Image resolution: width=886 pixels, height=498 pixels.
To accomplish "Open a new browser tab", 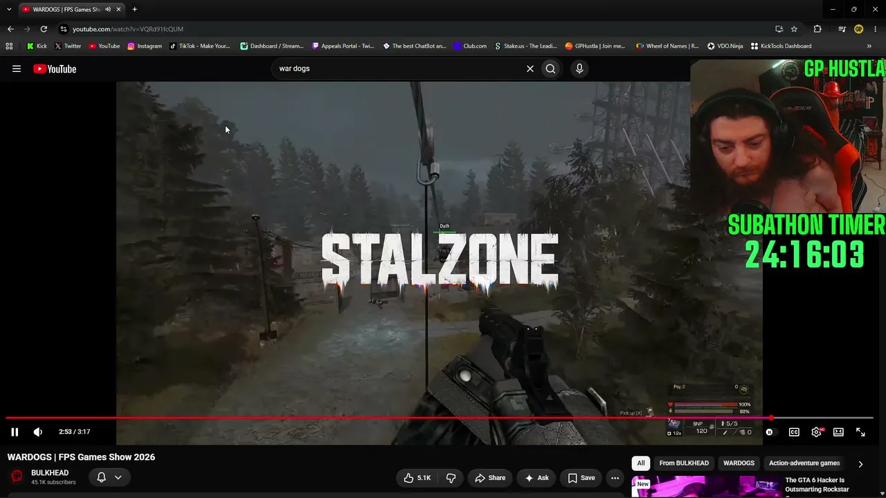I will point(134,10).
